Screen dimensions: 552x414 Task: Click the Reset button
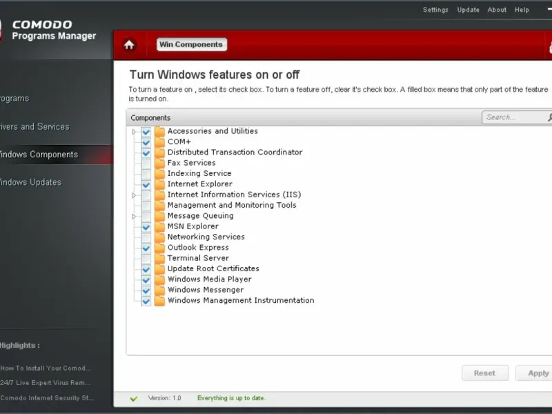tap(485, 373)
